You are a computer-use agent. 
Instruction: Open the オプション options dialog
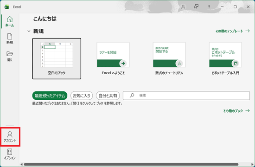pyautogui.click(x=10, y=154)
